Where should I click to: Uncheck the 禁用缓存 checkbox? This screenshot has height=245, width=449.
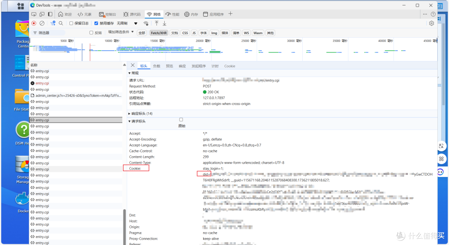96,23
